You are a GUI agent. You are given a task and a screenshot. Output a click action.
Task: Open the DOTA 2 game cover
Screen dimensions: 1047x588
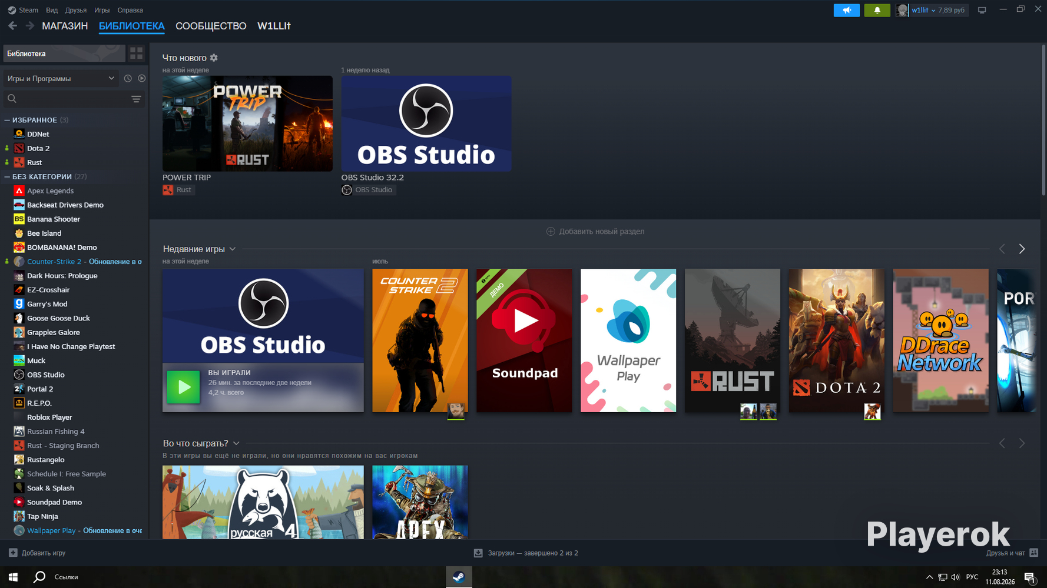coord(837,340)
